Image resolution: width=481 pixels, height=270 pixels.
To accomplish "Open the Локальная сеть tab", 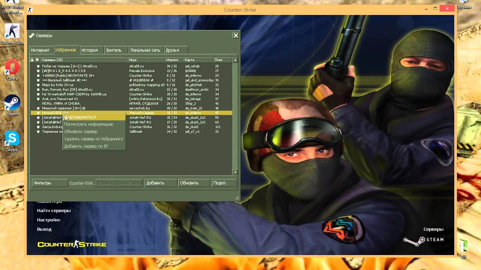I will point(145,50).
